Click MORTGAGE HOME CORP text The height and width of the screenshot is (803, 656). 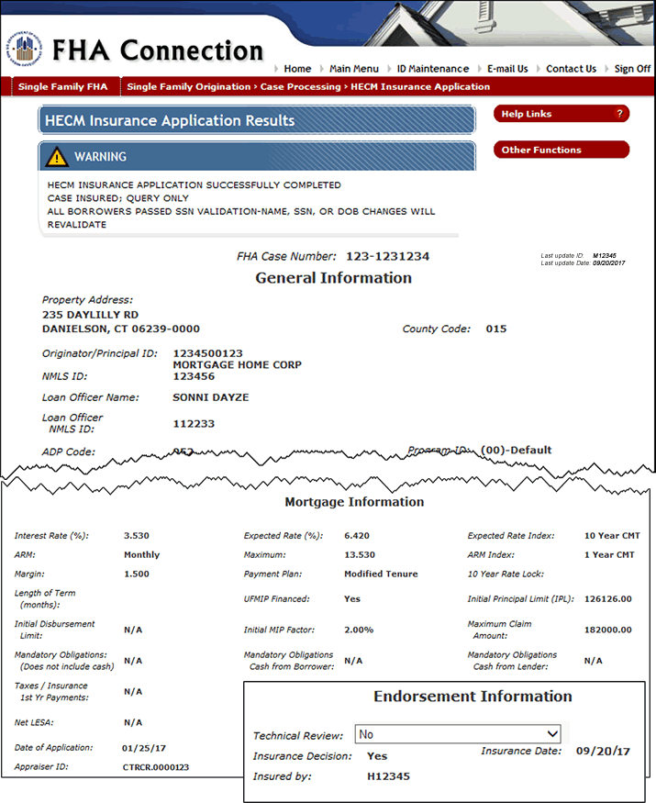[237, 364]
